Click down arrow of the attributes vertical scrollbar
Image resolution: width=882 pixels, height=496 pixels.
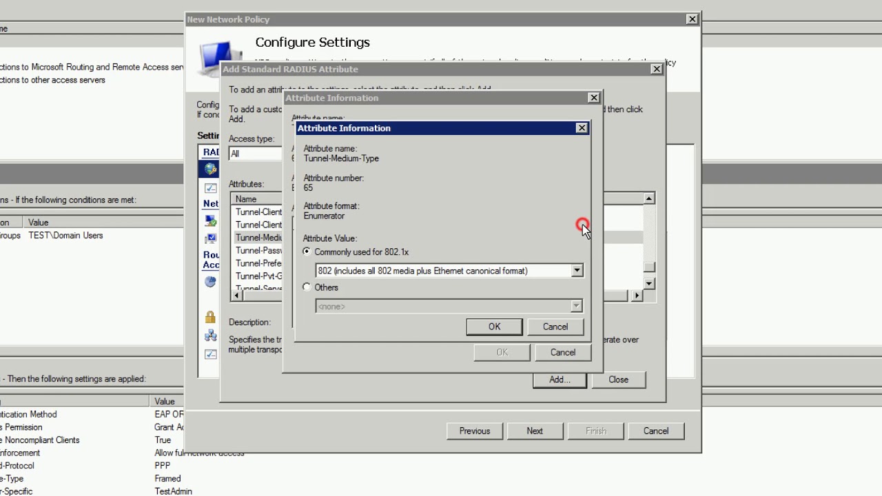click(649, 283)
